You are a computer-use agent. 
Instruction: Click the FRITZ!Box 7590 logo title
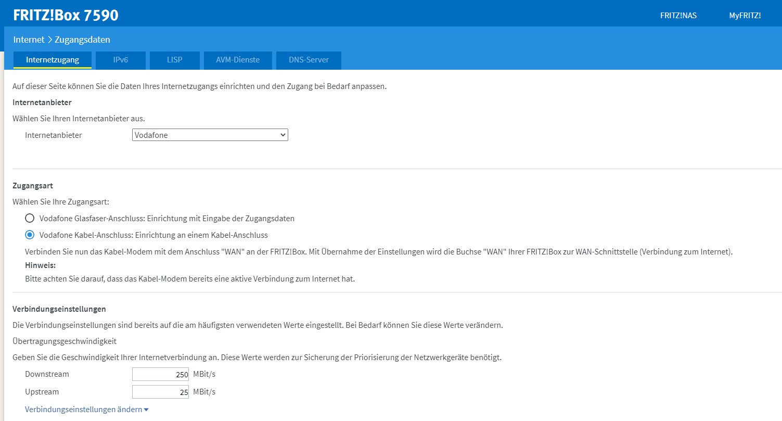pyautogui.click(x=66, y=15)
